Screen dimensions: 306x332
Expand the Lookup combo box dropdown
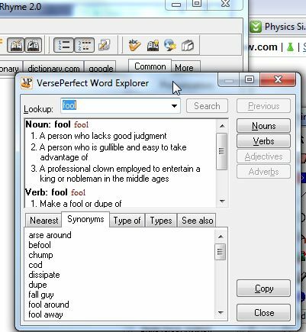[174, 106]
